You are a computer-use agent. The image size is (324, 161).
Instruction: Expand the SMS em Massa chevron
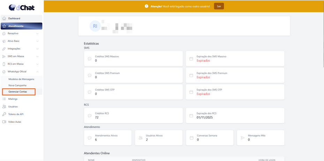click(x=37, y=56)
